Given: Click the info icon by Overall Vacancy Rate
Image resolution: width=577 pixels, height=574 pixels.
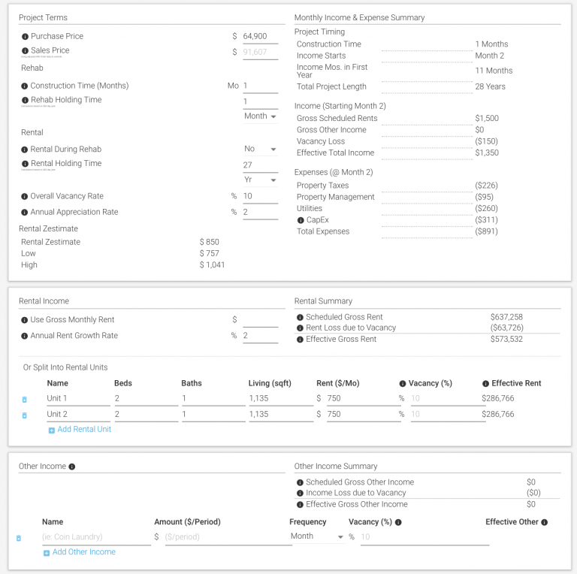Looking at the screenshot, I should (x=24, y=197).
